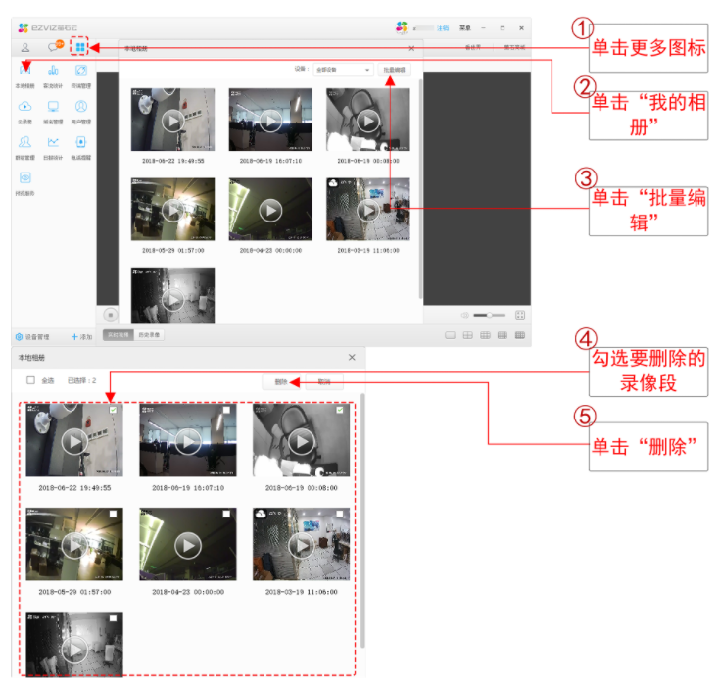
Task: Click the user profile icon
Action: 24,47
